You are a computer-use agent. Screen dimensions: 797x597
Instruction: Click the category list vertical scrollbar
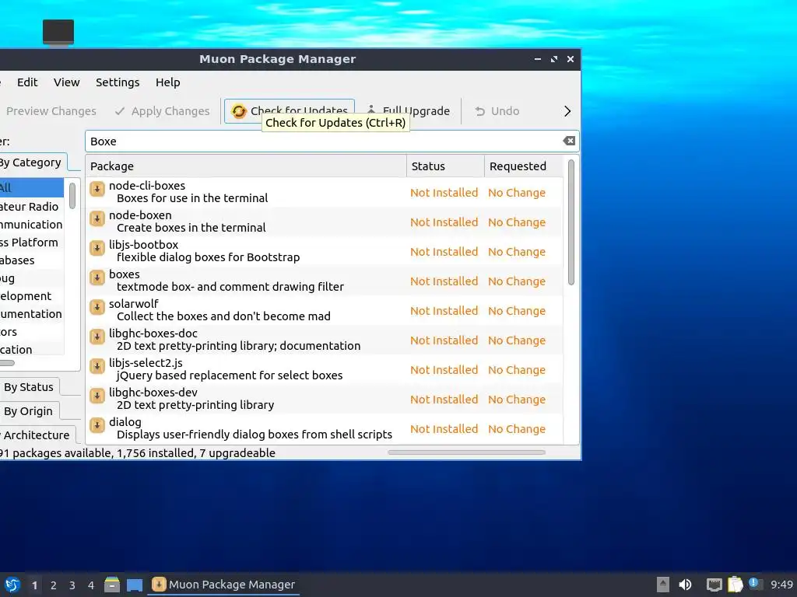(x=72, y=195)
